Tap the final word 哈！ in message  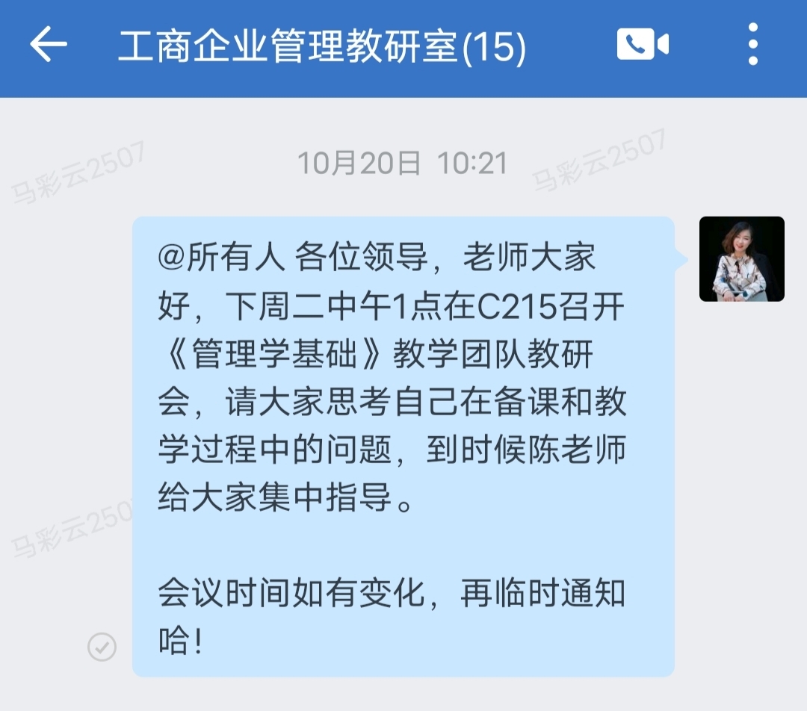coord(180,641)
